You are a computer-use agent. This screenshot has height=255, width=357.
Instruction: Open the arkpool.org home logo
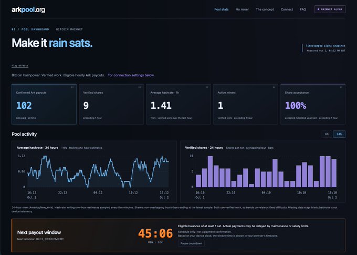tap(28, 9)
